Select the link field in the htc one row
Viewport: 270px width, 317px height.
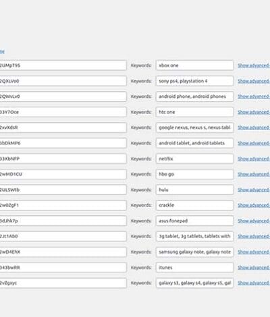63,112
